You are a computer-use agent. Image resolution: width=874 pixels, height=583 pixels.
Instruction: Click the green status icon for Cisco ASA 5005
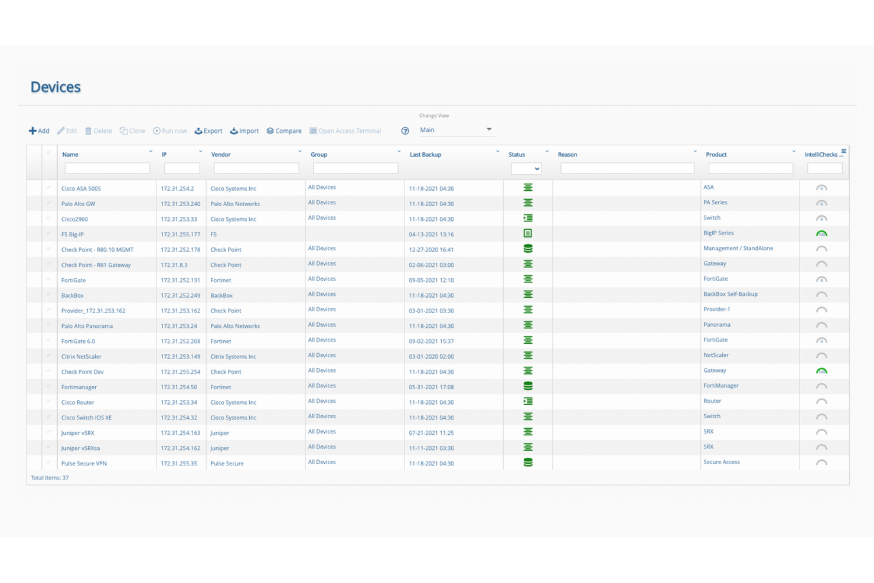pyautogui.click(x=527, y=187)
